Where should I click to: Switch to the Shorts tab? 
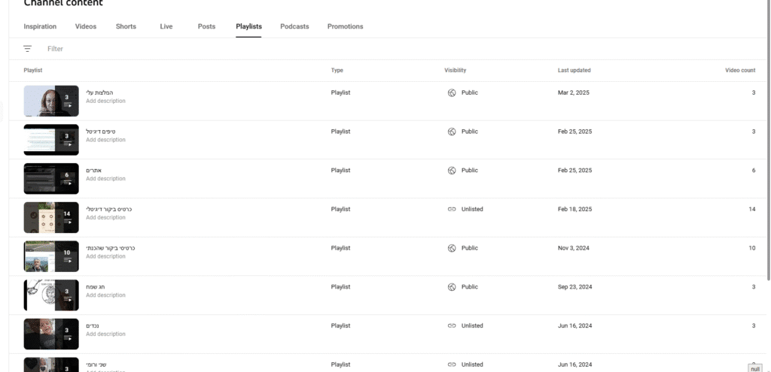coord(126,26)
